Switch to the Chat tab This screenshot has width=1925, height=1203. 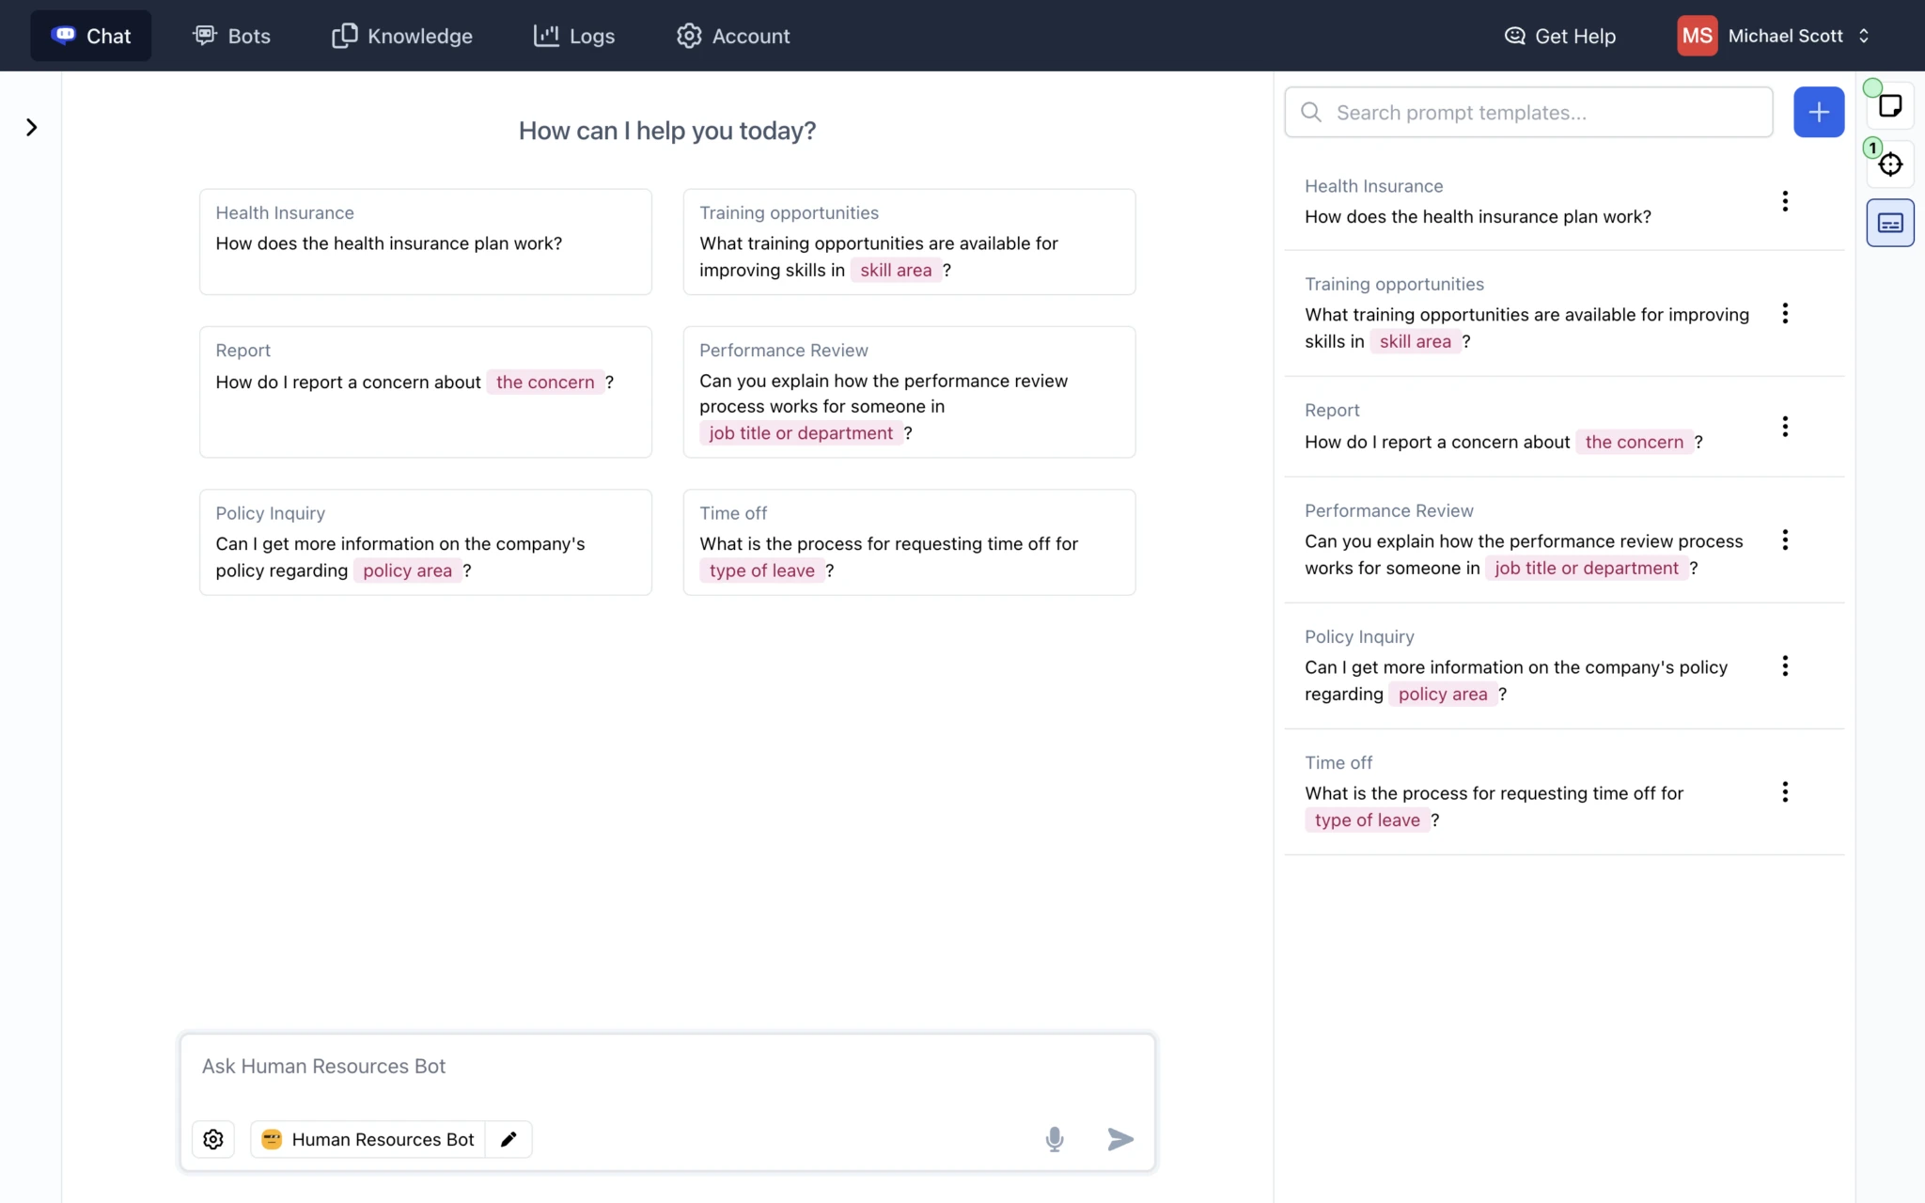pyautogui.click(x=90, y=35)
